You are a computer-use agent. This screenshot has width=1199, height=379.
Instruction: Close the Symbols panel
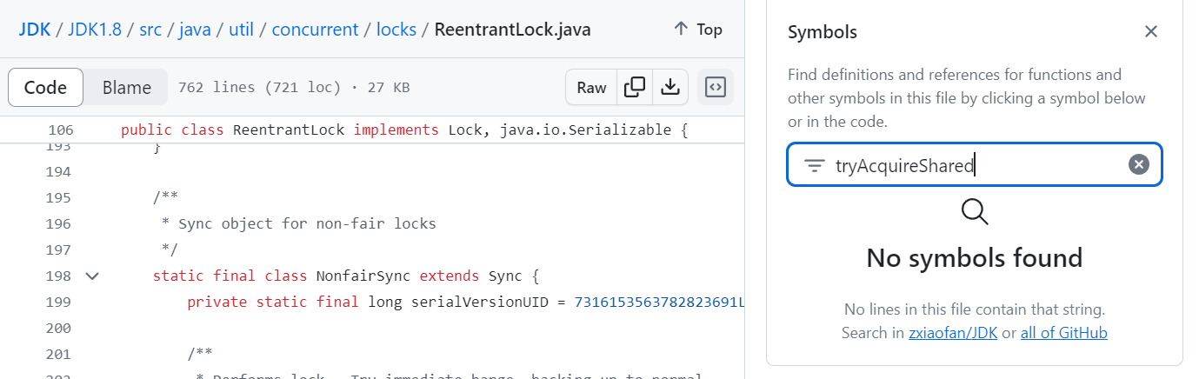tap(1150, 32)
